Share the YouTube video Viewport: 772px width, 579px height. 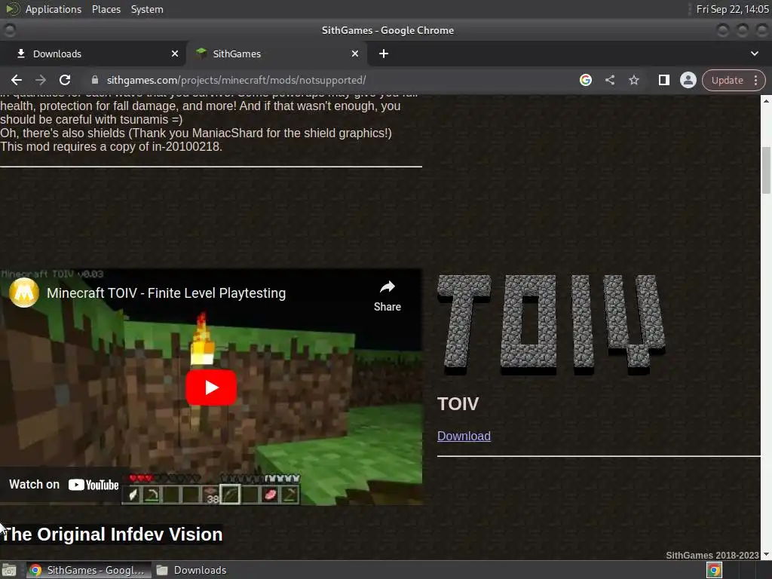pyautogui.click(x=387, y=296)
